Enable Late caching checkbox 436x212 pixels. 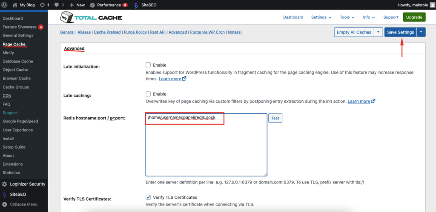click(x=148, y=94)
